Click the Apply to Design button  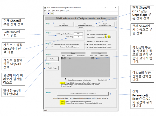coord(52,68)
